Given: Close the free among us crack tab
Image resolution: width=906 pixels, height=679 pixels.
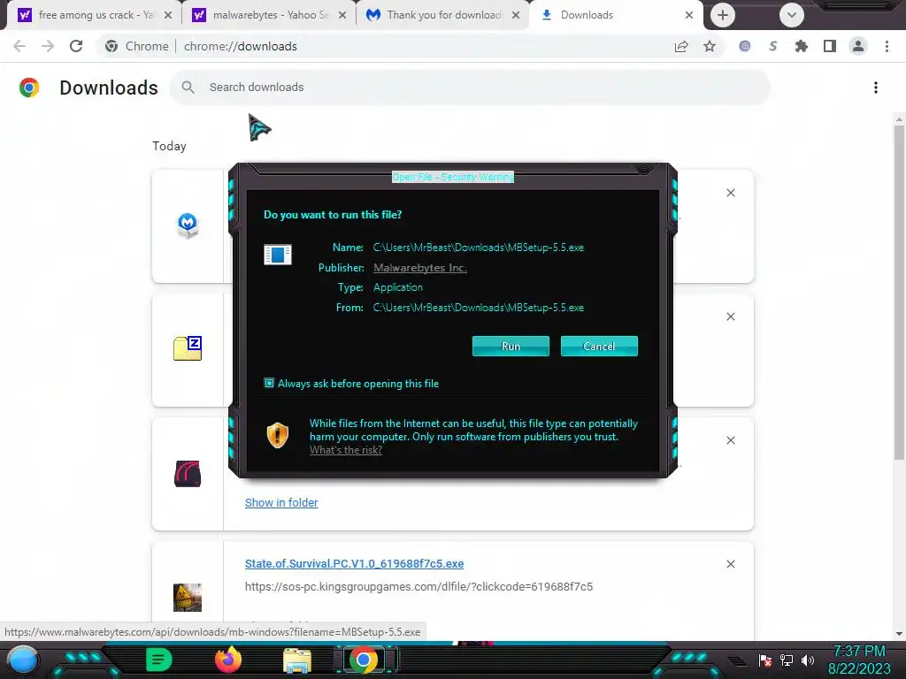Looking at the screenshot, I should click(x=168, y=15).
